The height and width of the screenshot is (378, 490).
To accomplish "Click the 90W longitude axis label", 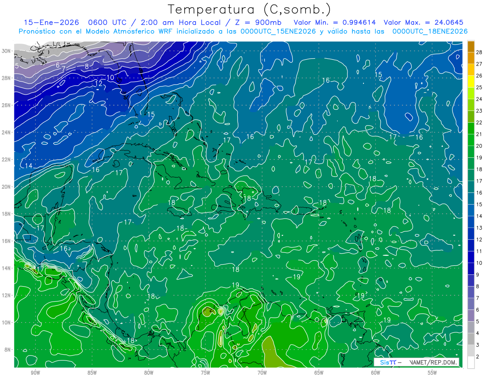I will click(x=35, y=373).
